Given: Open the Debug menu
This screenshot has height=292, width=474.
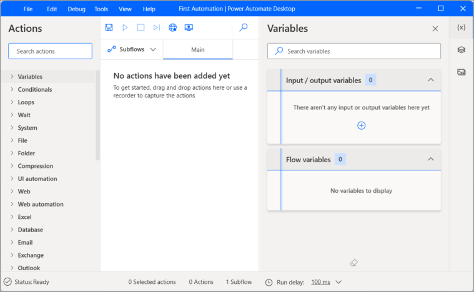Looking at the screenshot, I should tap(76, 9).
